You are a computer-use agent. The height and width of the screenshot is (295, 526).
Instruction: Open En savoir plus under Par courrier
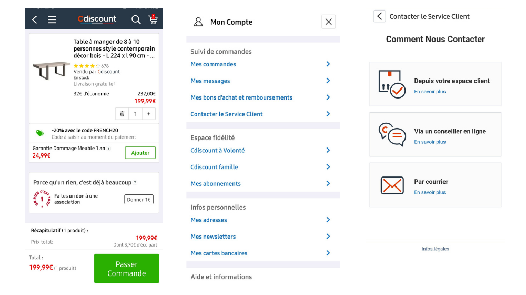point(430,192)
